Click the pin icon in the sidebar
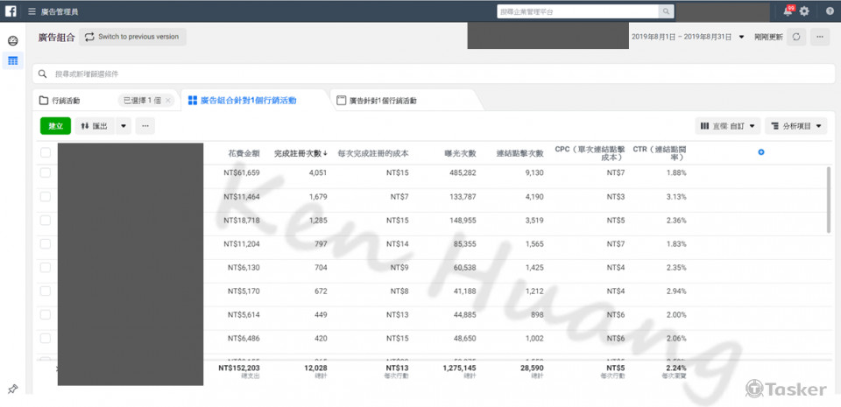Screen dimensions: 841x407 pyautogui.click(x=13, y=389)
